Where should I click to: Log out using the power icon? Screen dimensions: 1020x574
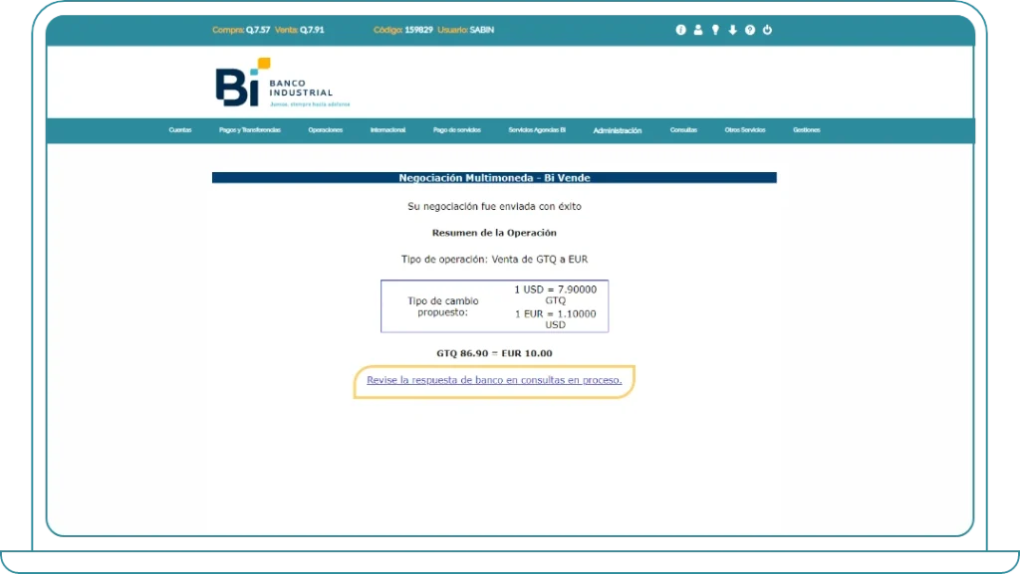pyautogui.click(x=767, y=30)
